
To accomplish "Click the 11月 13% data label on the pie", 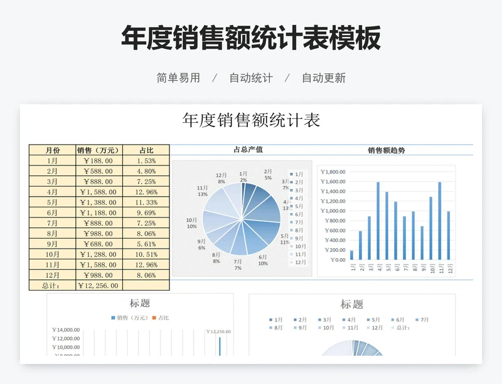I will coord(202,191).
